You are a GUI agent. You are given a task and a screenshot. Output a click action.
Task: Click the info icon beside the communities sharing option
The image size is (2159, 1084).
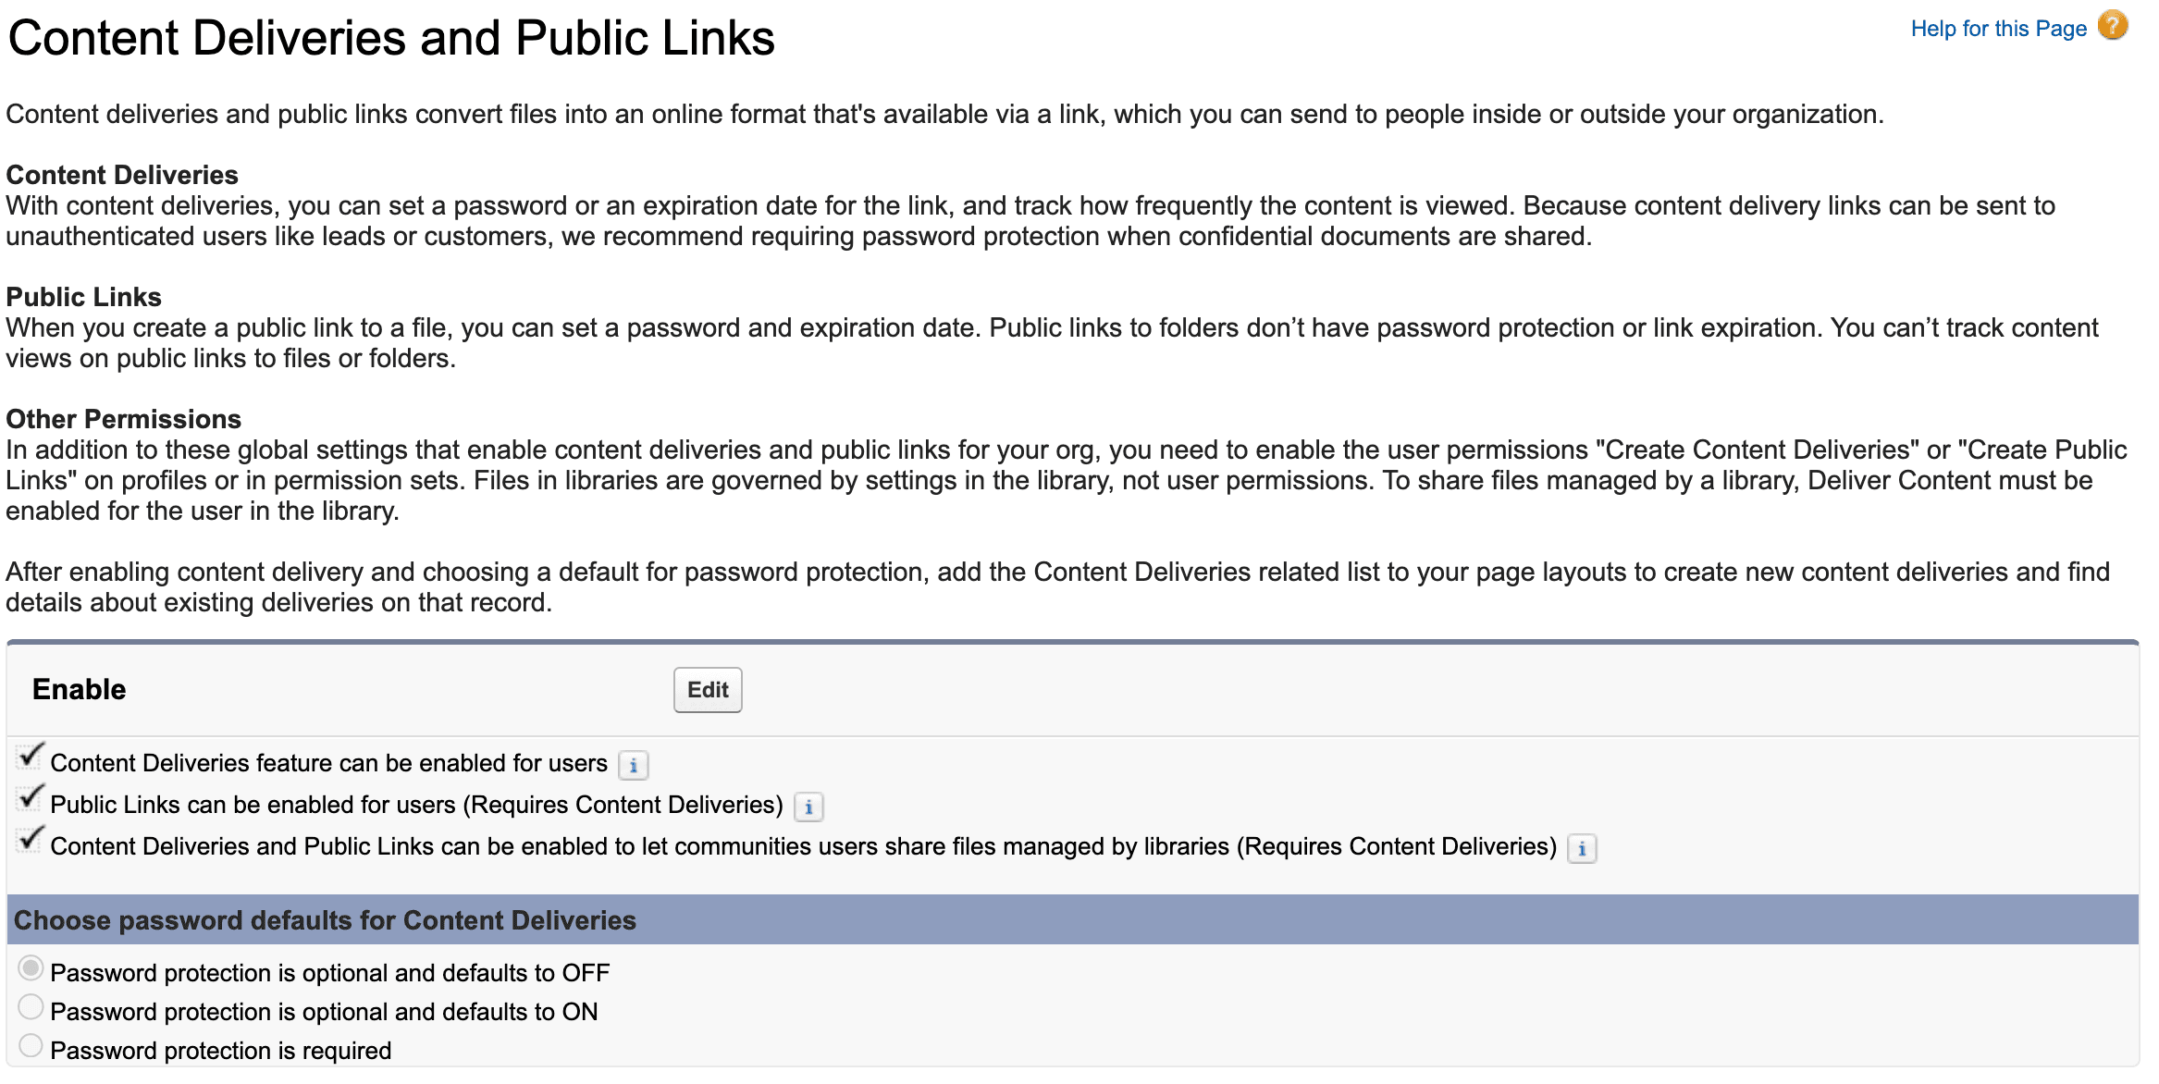point(1581,849)
